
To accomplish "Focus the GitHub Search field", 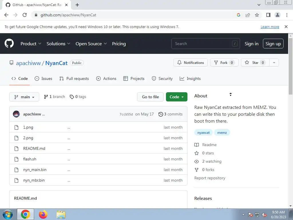I will click(x=205, y=44).
